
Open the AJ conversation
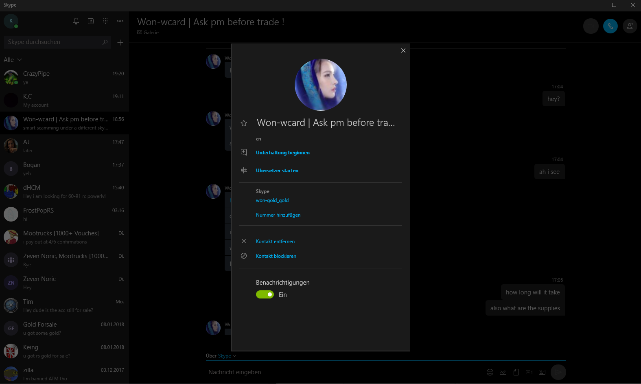tap(64, 146)
